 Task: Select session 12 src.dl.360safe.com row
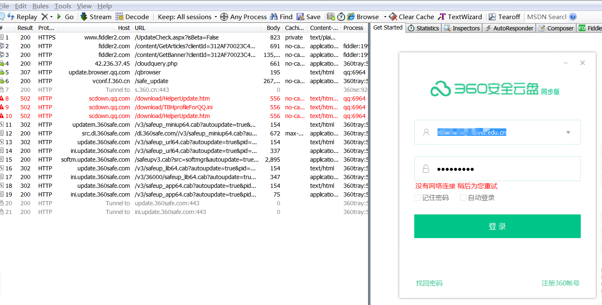point(184,133)
